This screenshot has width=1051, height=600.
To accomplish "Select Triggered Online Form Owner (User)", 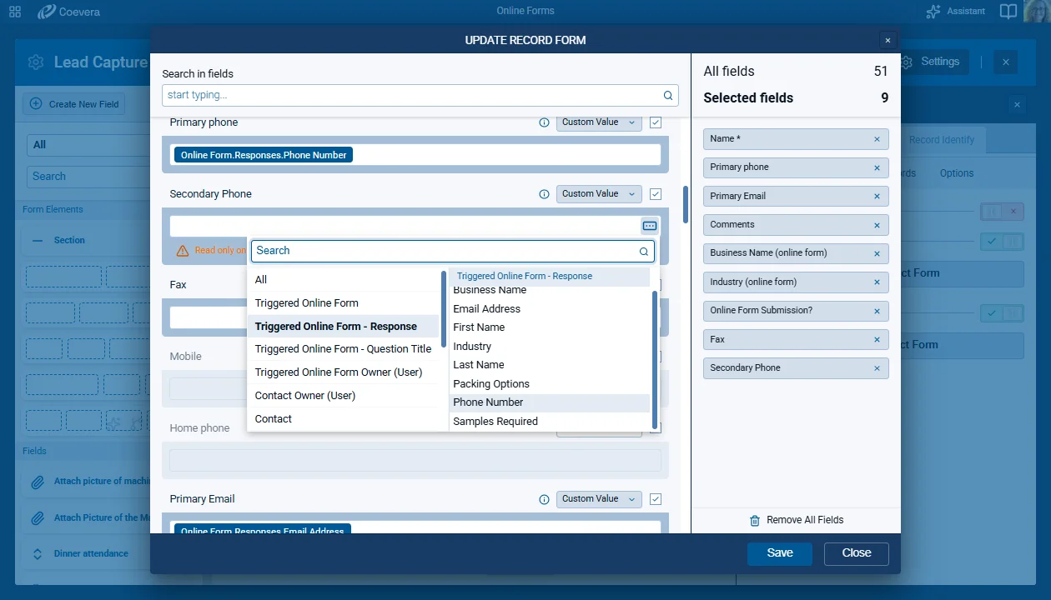I will pos(343,372).
